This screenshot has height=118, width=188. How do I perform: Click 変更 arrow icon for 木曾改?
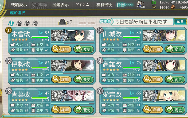pyautogui.click(x=78, y=49)
